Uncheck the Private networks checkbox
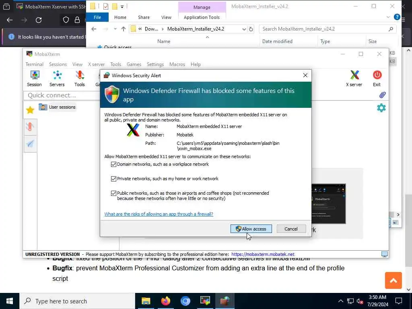This screenshot has width=412, height=309. [x=113, y=179]
